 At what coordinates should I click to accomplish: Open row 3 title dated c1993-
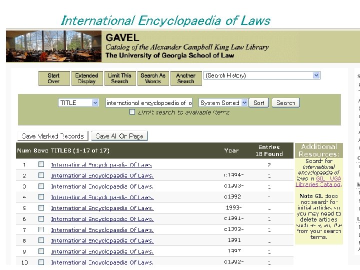(x=102, y=186)
